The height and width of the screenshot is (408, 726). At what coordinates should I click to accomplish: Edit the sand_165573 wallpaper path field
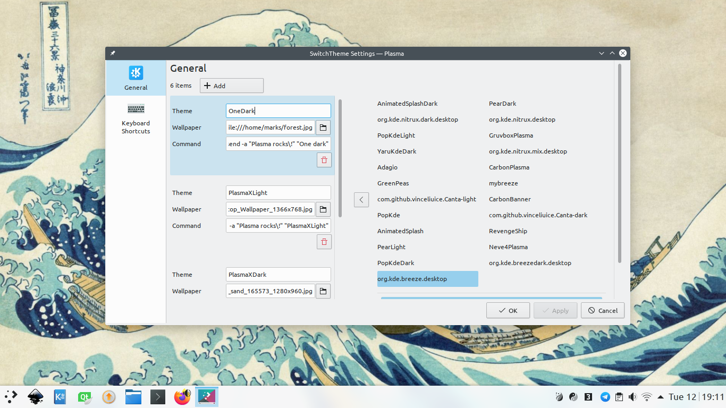click(271, 291)
